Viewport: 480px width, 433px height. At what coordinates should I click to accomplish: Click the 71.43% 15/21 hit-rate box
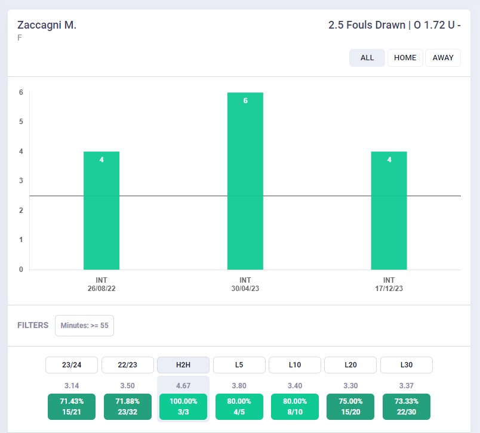[72, 407]
